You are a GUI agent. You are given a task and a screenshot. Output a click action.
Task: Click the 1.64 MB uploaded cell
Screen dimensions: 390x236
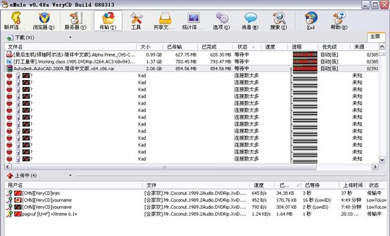(x=284, y=214)
